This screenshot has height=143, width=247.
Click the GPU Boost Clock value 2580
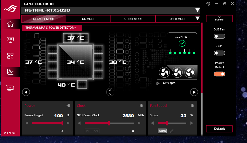point(128,116)
